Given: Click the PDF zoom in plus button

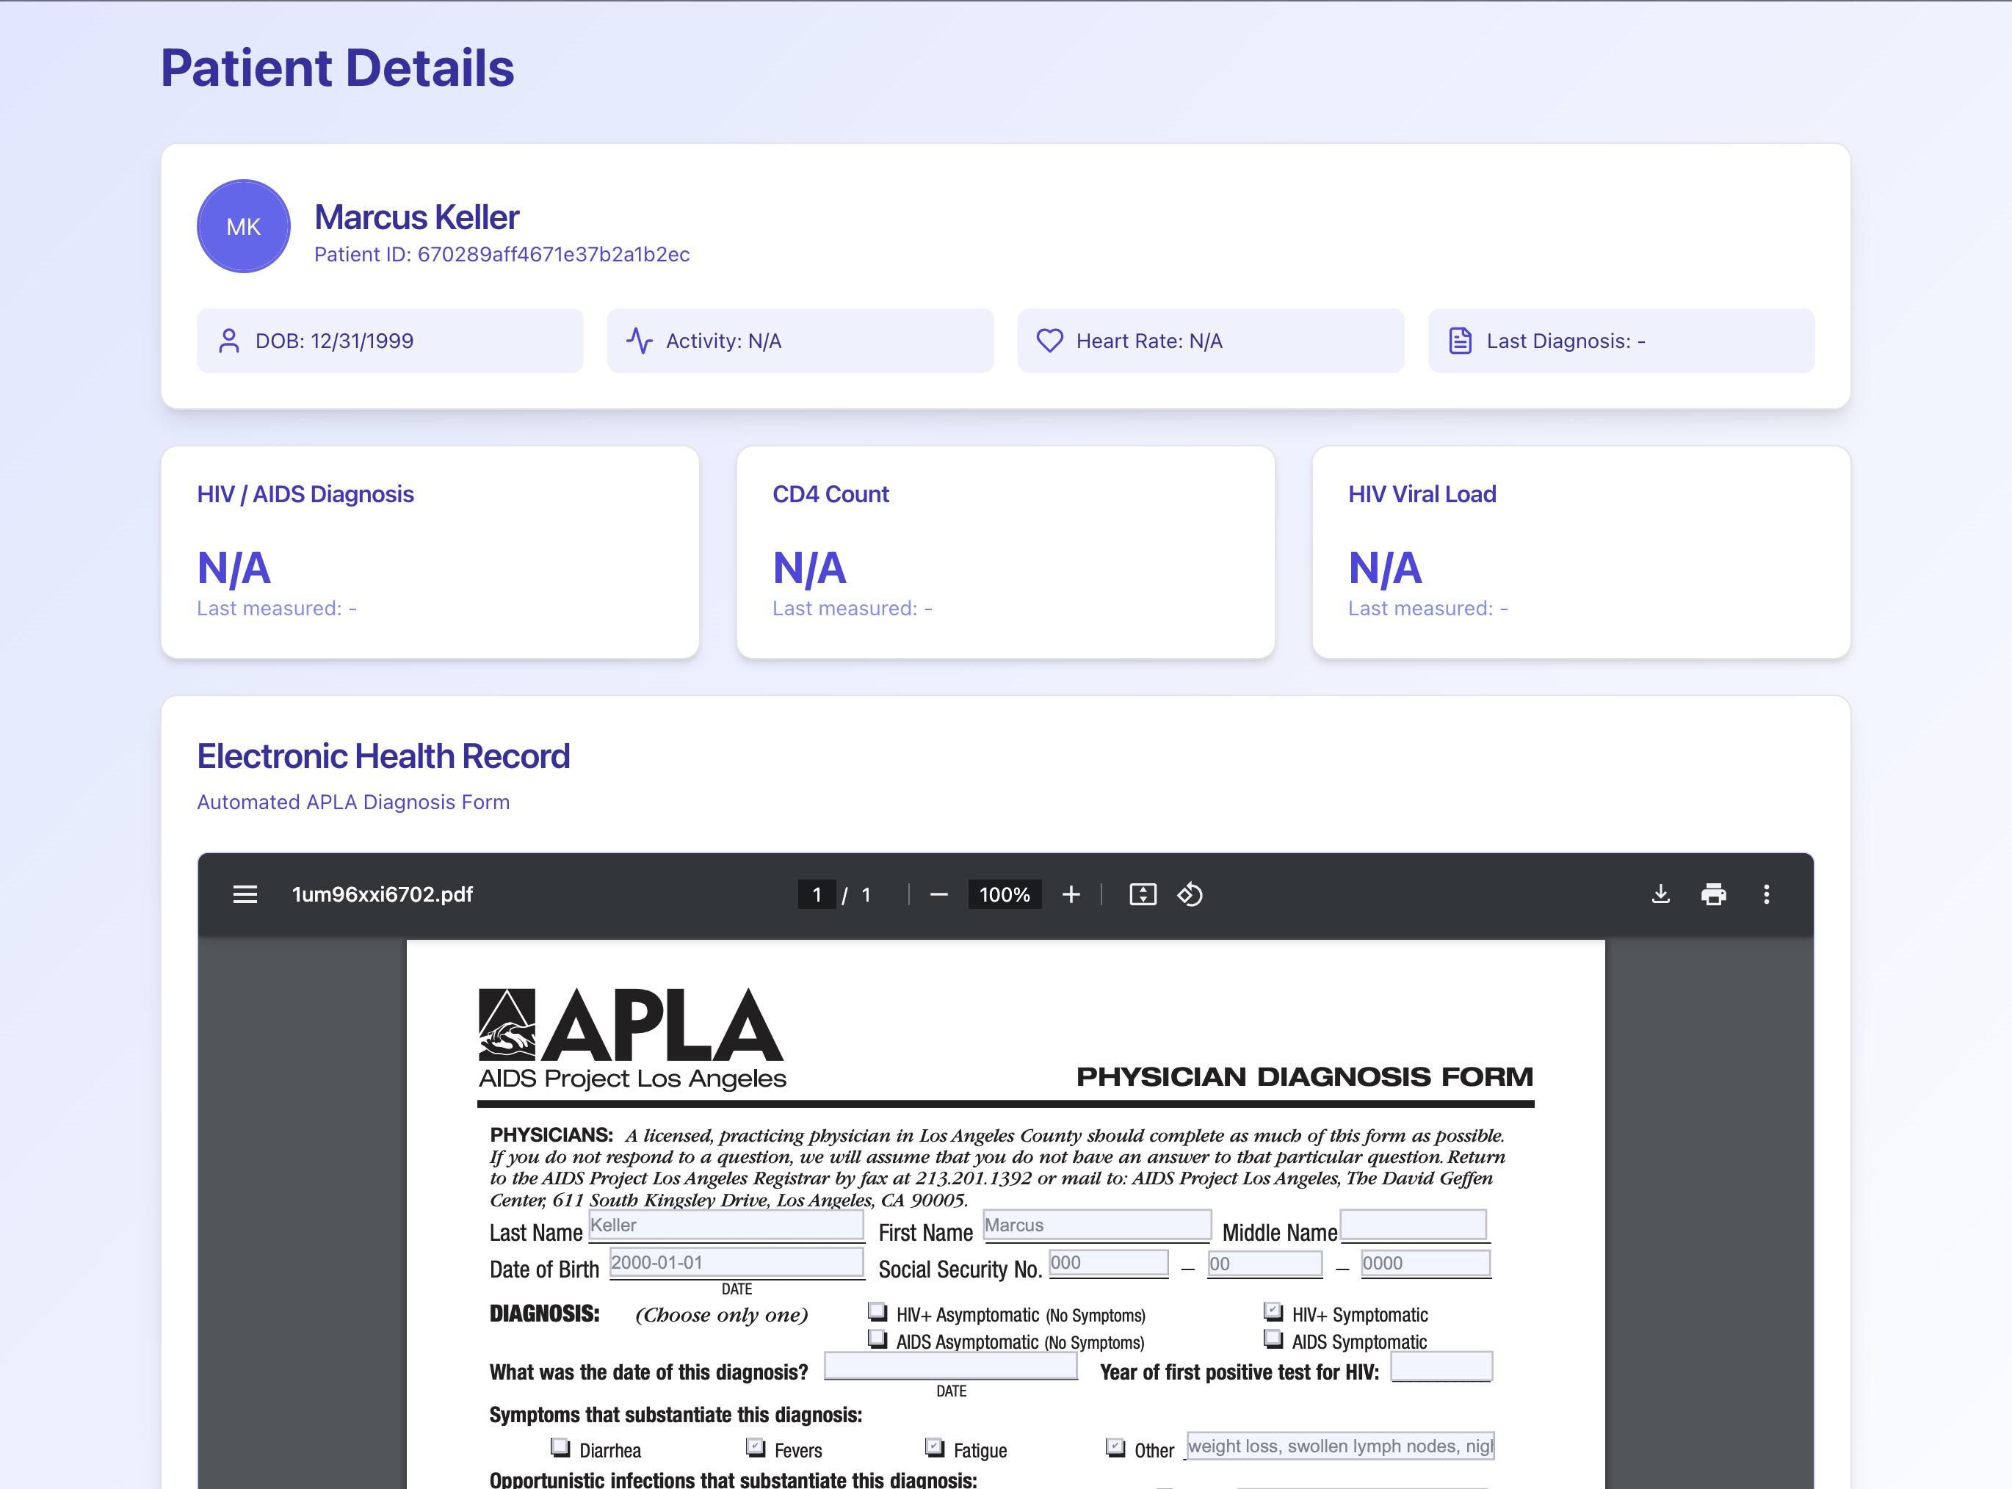Looking at the screenshot, I should coord(1071,894).
